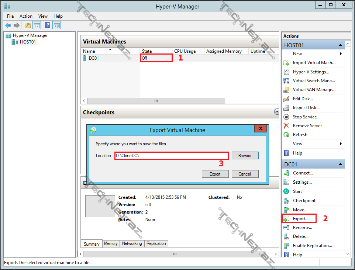This screenshot has width=355, height=270.
Task: Click inside the Location input field
Action: (x=172, y=155)
